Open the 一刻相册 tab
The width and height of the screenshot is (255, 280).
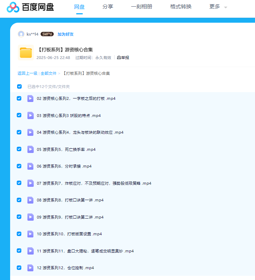[x=141, y=7]
